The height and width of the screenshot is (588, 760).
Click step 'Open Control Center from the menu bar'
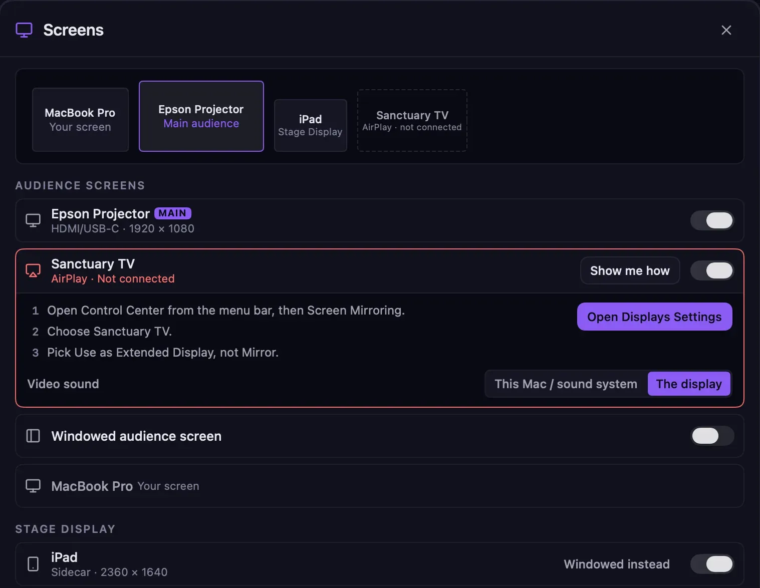tap(161, 311)
